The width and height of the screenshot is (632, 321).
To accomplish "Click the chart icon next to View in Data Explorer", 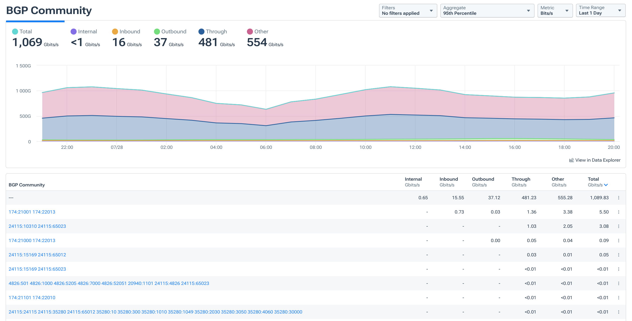I will (572, 160).
